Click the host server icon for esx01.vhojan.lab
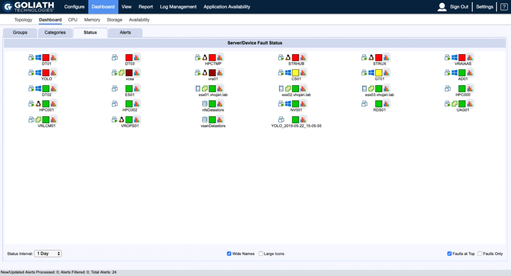The image size is (511, 276). [198, 89]
